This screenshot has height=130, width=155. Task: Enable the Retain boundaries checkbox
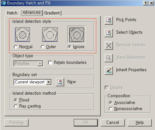pos(50,63)
